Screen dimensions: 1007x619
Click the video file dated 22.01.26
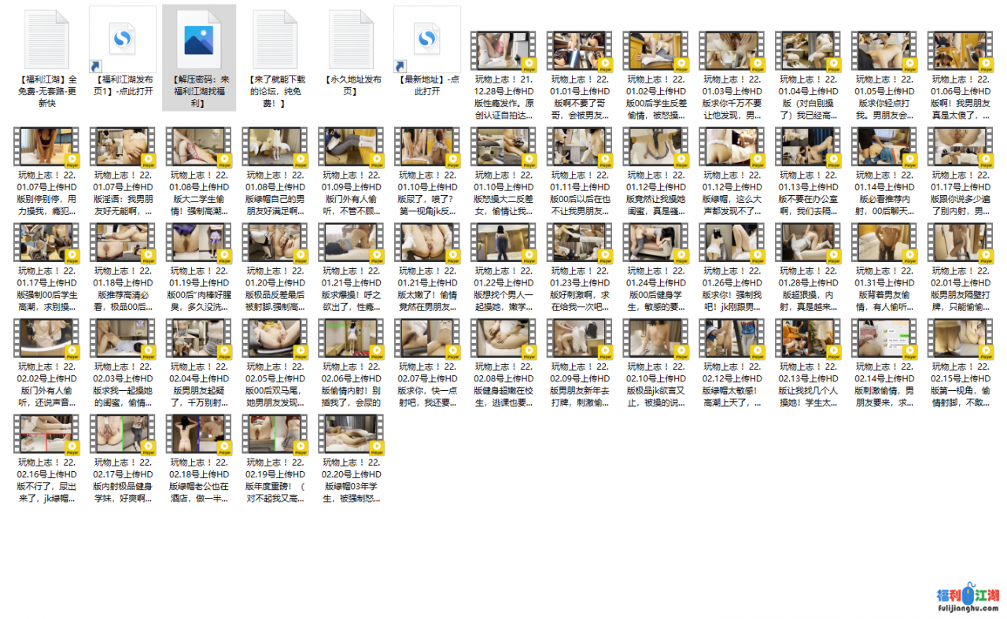tap(732, 243)
